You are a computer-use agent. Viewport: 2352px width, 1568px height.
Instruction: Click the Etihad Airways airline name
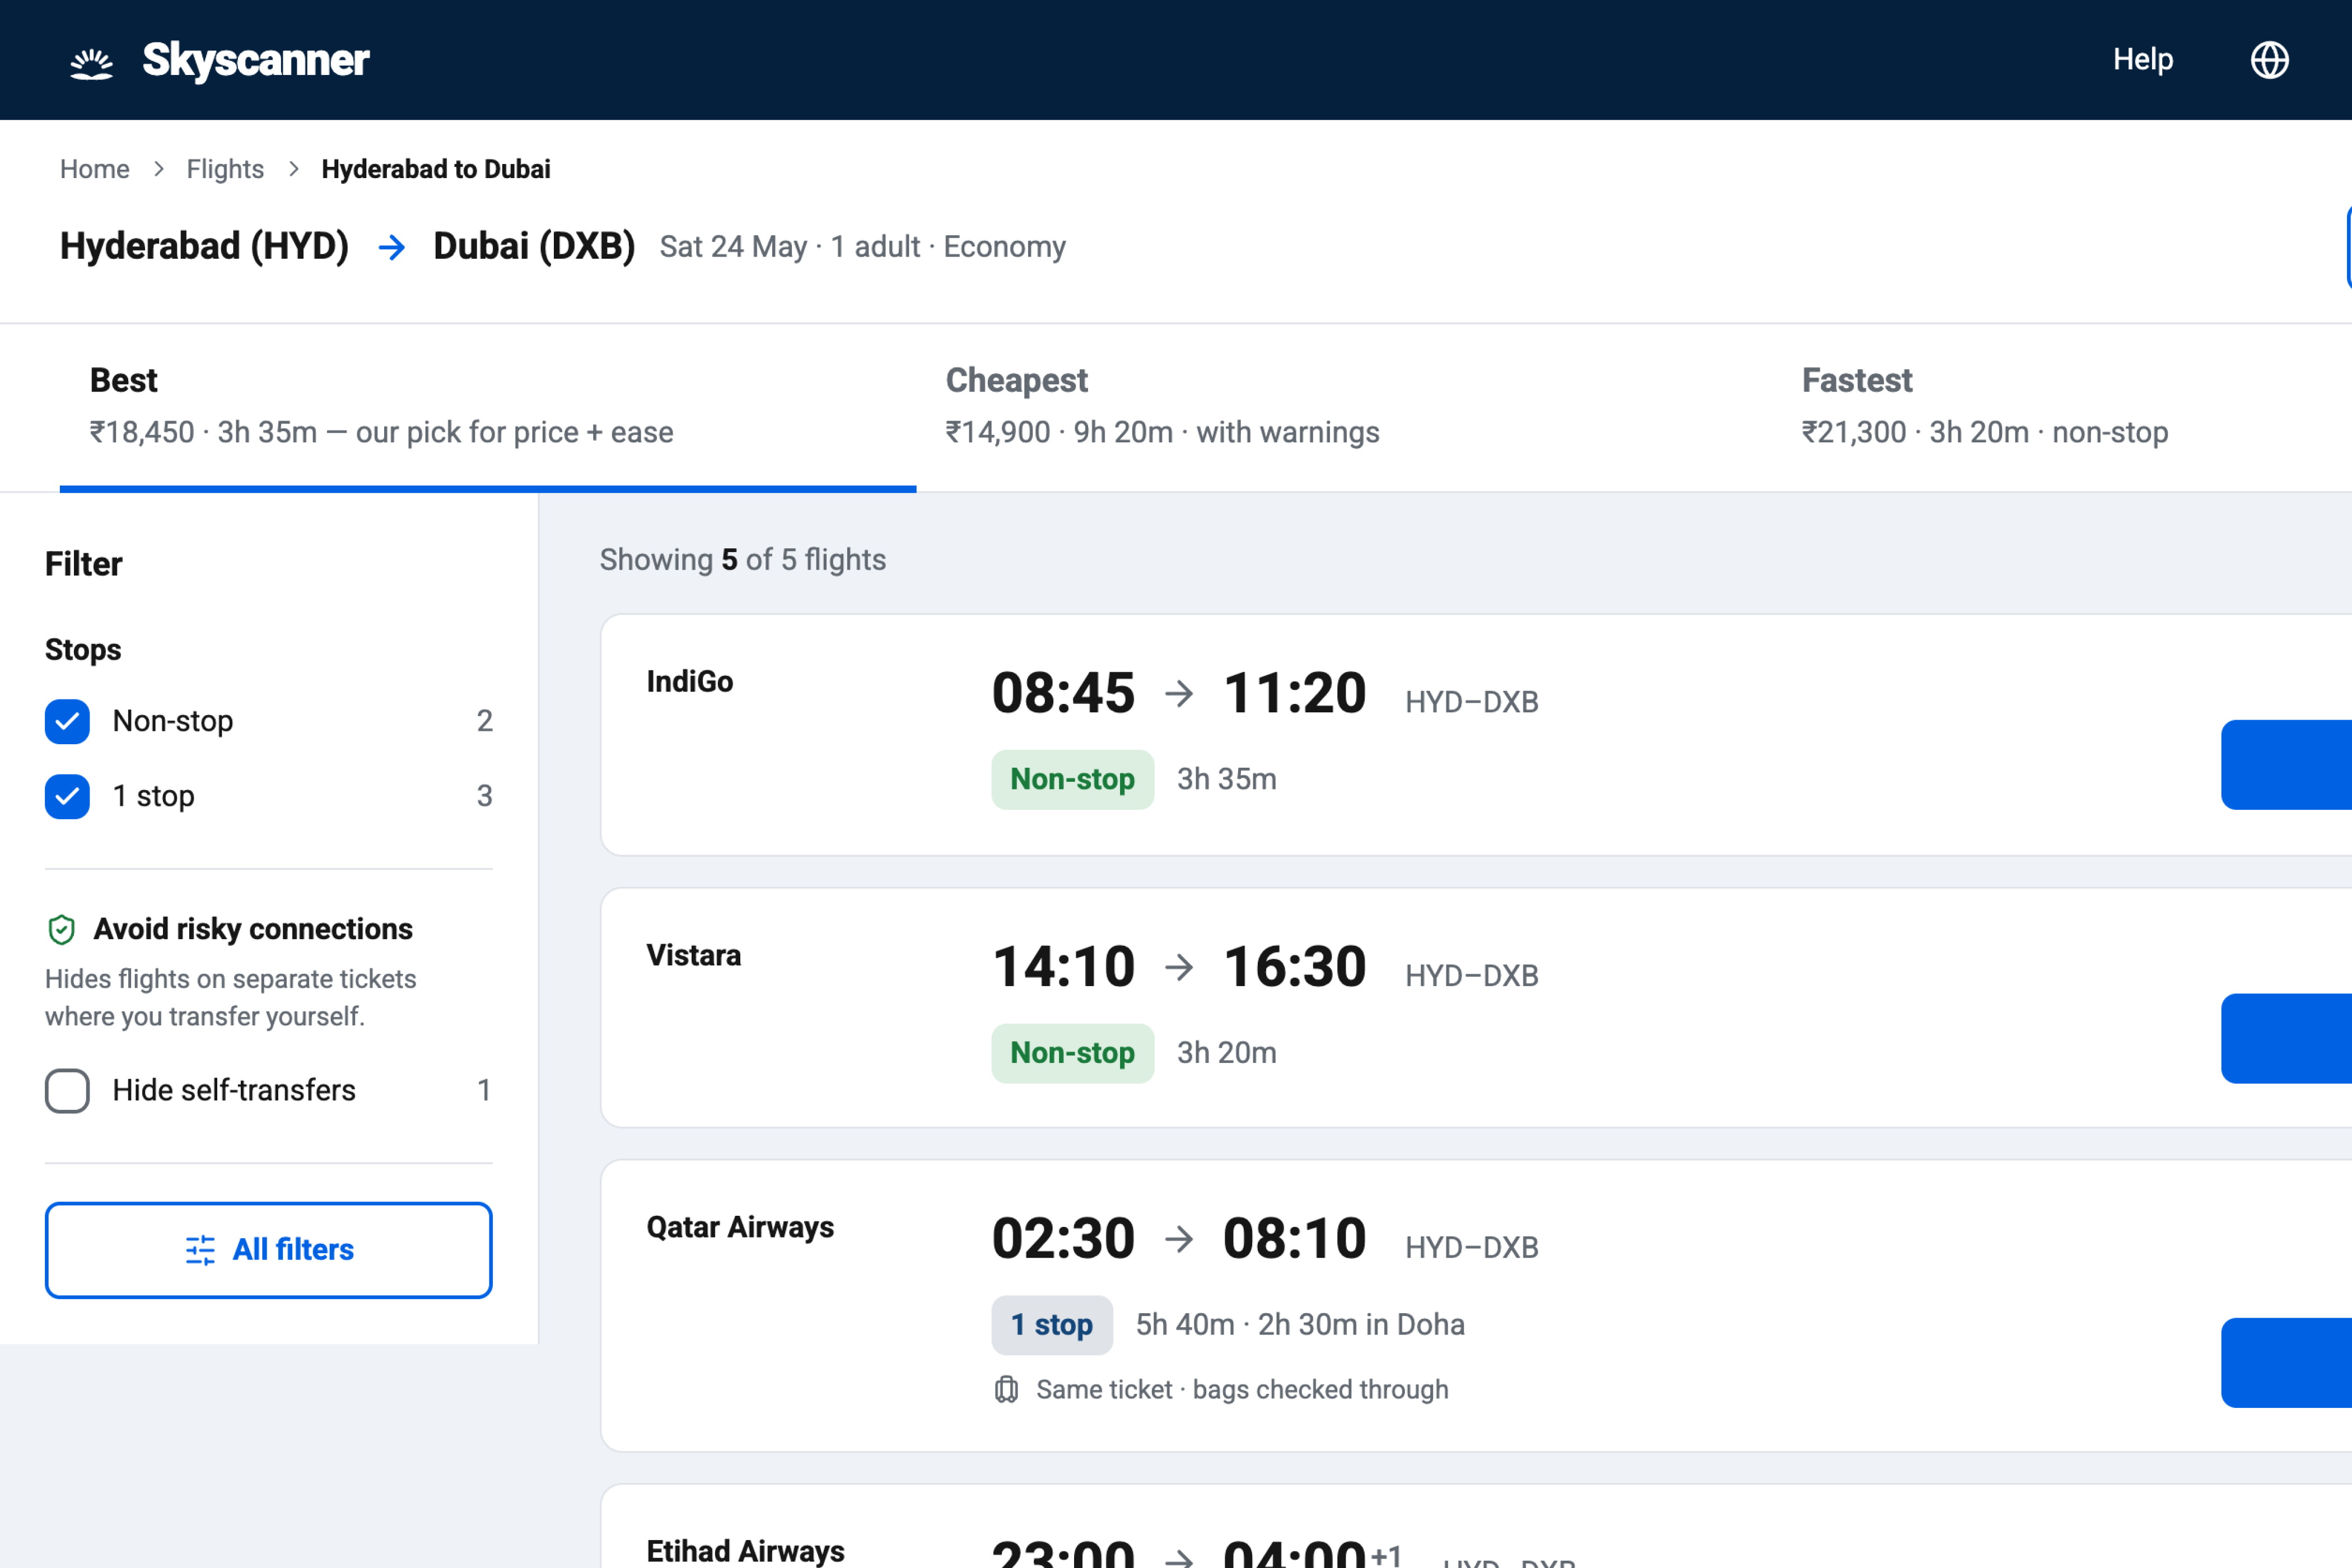coord(745,1551)
